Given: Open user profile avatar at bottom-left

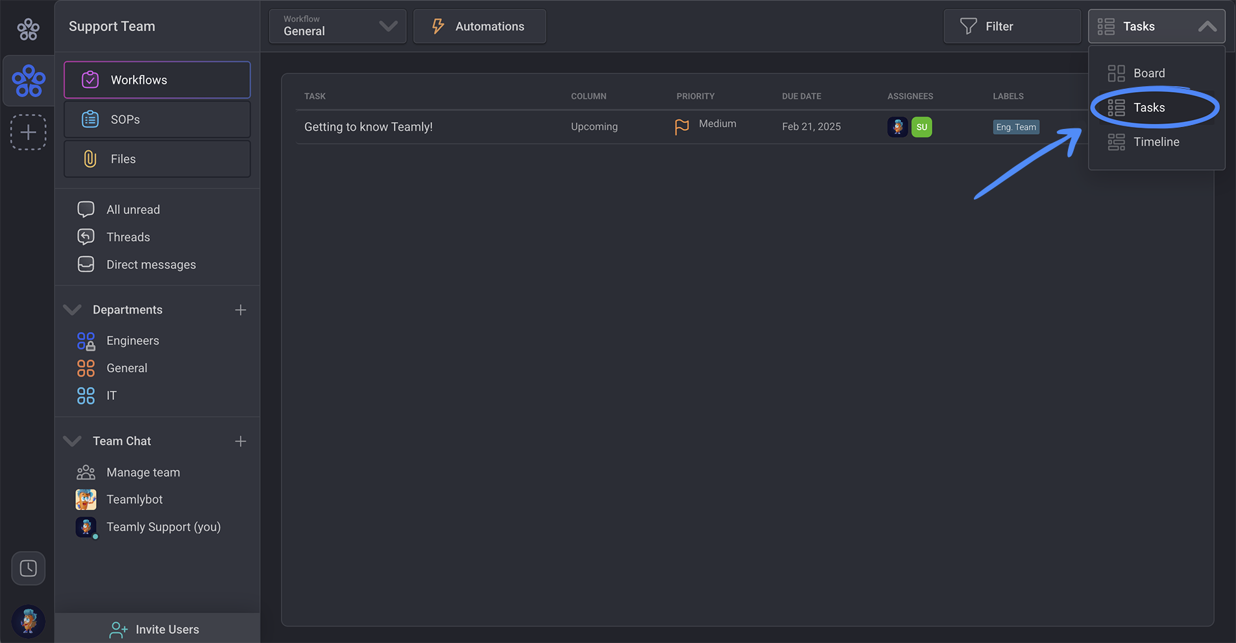Looking at the screenshot, I should pos(28,621).
